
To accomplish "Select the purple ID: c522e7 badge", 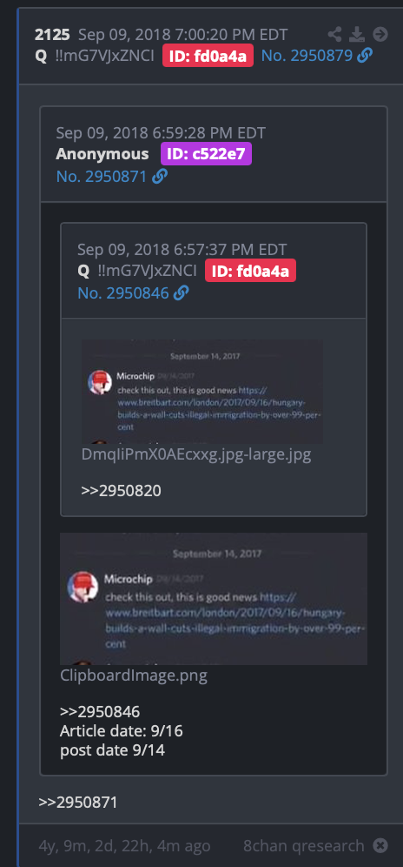I will point(206,154).
